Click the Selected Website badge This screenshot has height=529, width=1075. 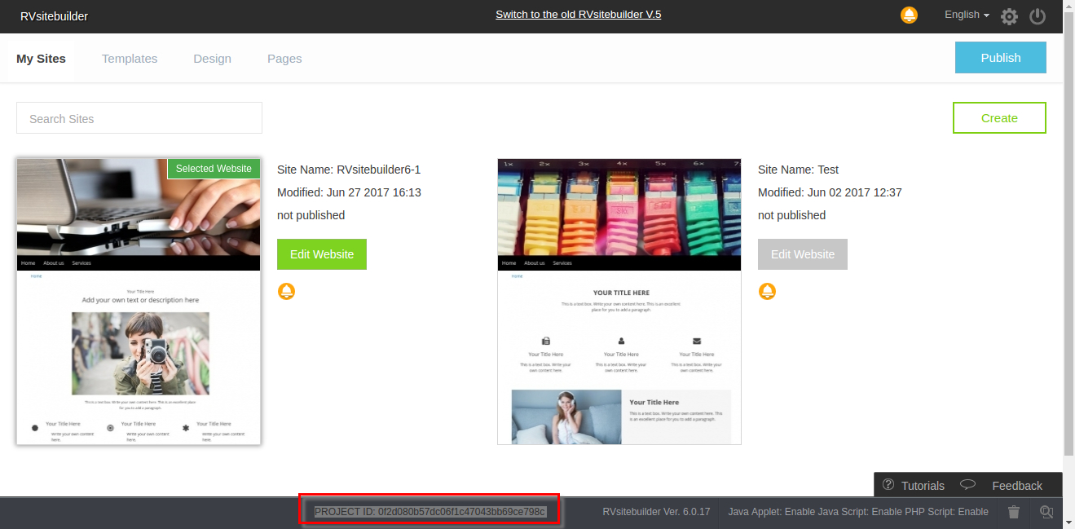[x=214, y=169]
